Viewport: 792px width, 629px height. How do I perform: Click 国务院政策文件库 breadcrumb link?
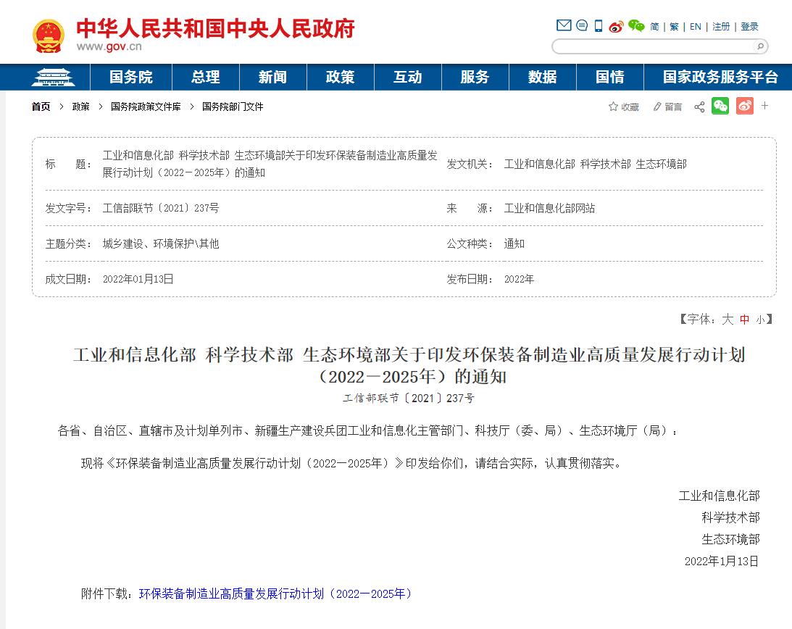[146, 107]
